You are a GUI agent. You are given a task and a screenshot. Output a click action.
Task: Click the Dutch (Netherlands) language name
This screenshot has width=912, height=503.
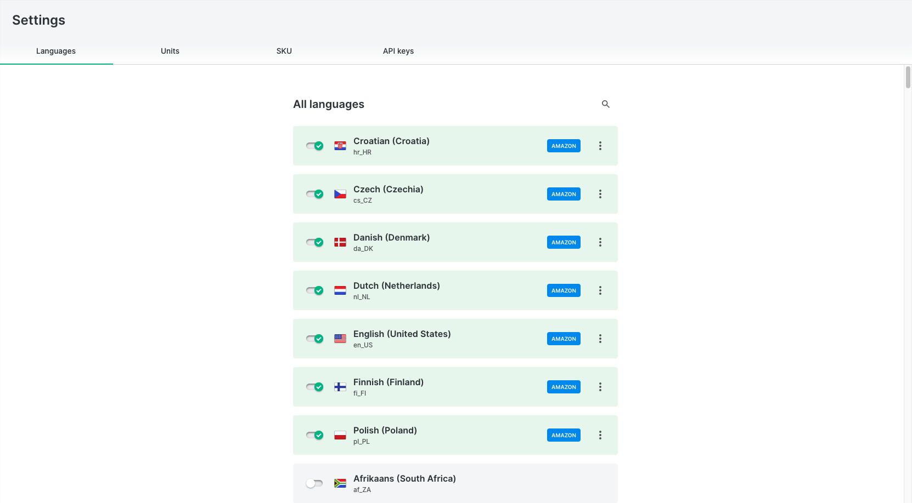pos(397,285)
